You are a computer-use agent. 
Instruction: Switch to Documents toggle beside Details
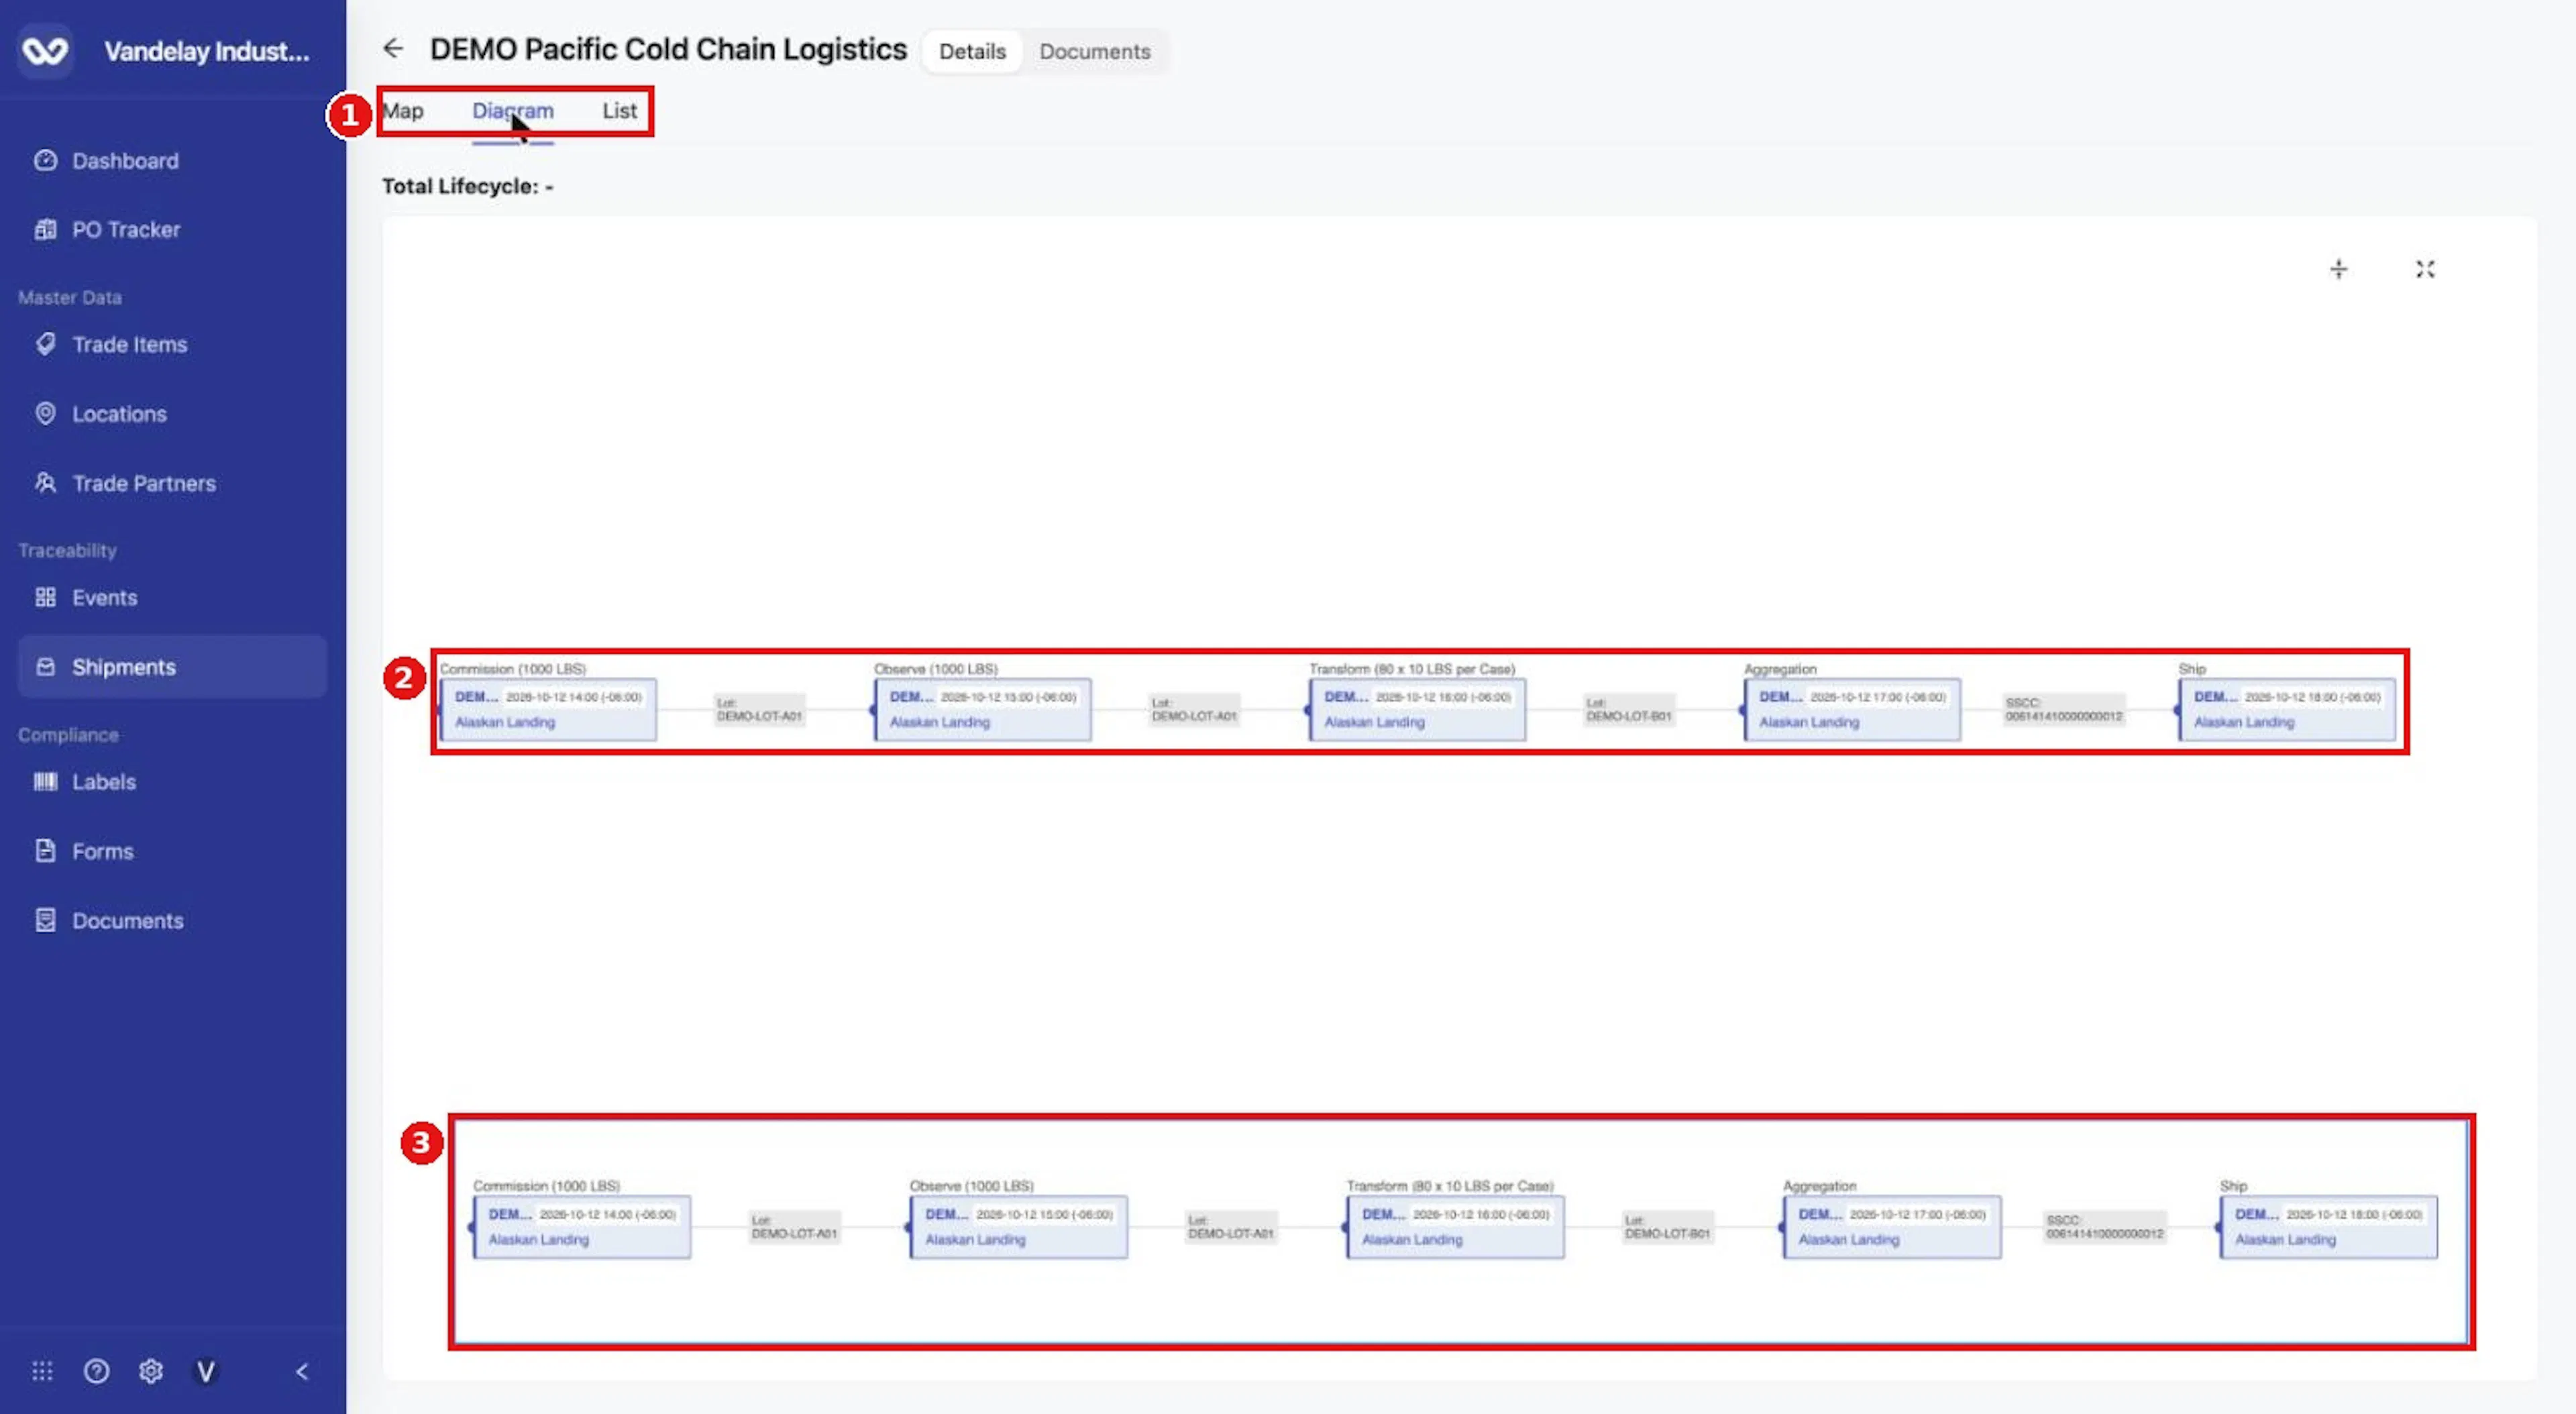(1095, 51)
